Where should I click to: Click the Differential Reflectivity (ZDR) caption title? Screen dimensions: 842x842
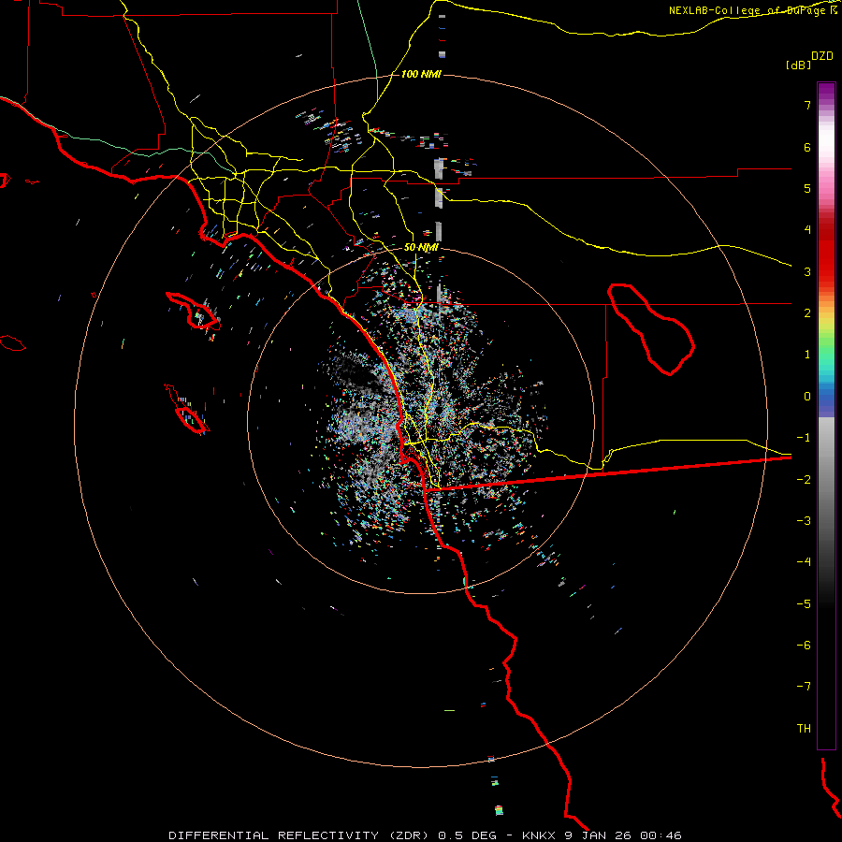pos(298,835)
